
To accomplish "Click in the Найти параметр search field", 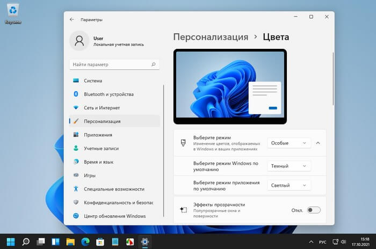I will (x=114, y=64).
